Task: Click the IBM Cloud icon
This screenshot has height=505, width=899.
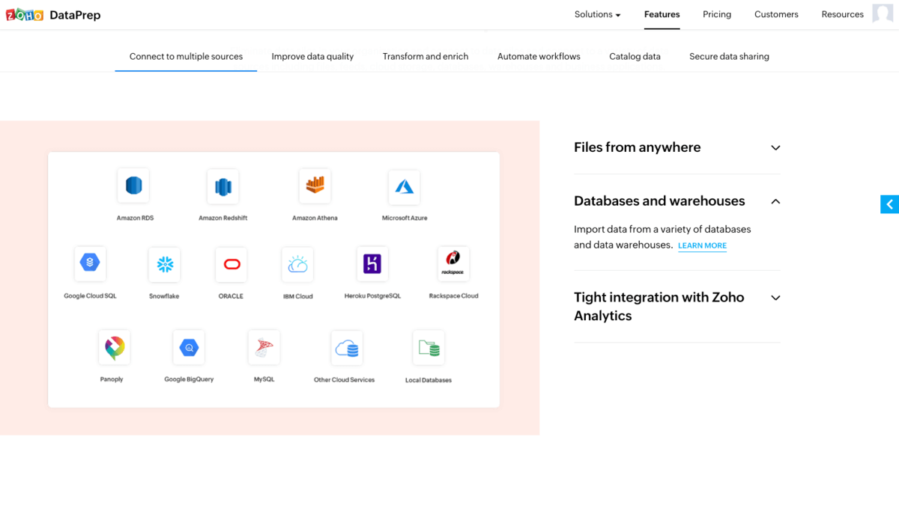Action: click(x=297, y=264)
